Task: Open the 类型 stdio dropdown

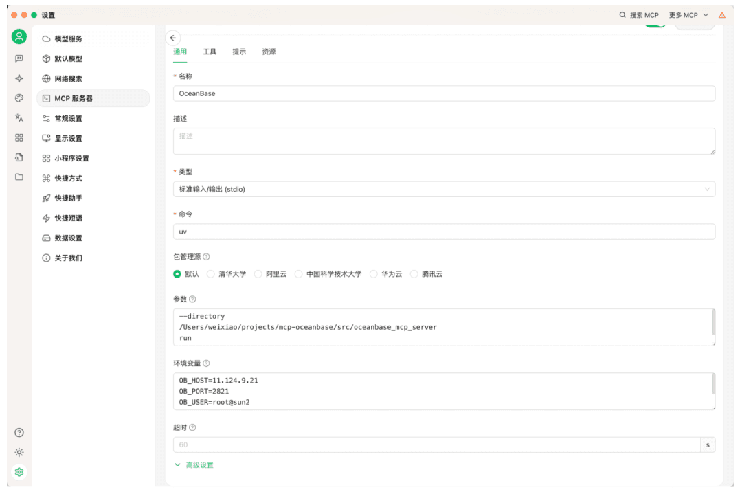Action: tap(444, 190)
